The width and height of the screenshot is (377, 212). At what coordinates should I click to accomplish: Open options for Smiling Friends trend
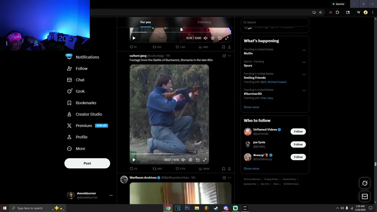point(304,74)
